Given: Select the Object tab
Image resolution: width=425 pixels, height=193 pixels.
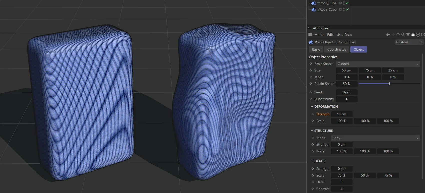Looking at the screenshot, I should click(x=359, y=49).
